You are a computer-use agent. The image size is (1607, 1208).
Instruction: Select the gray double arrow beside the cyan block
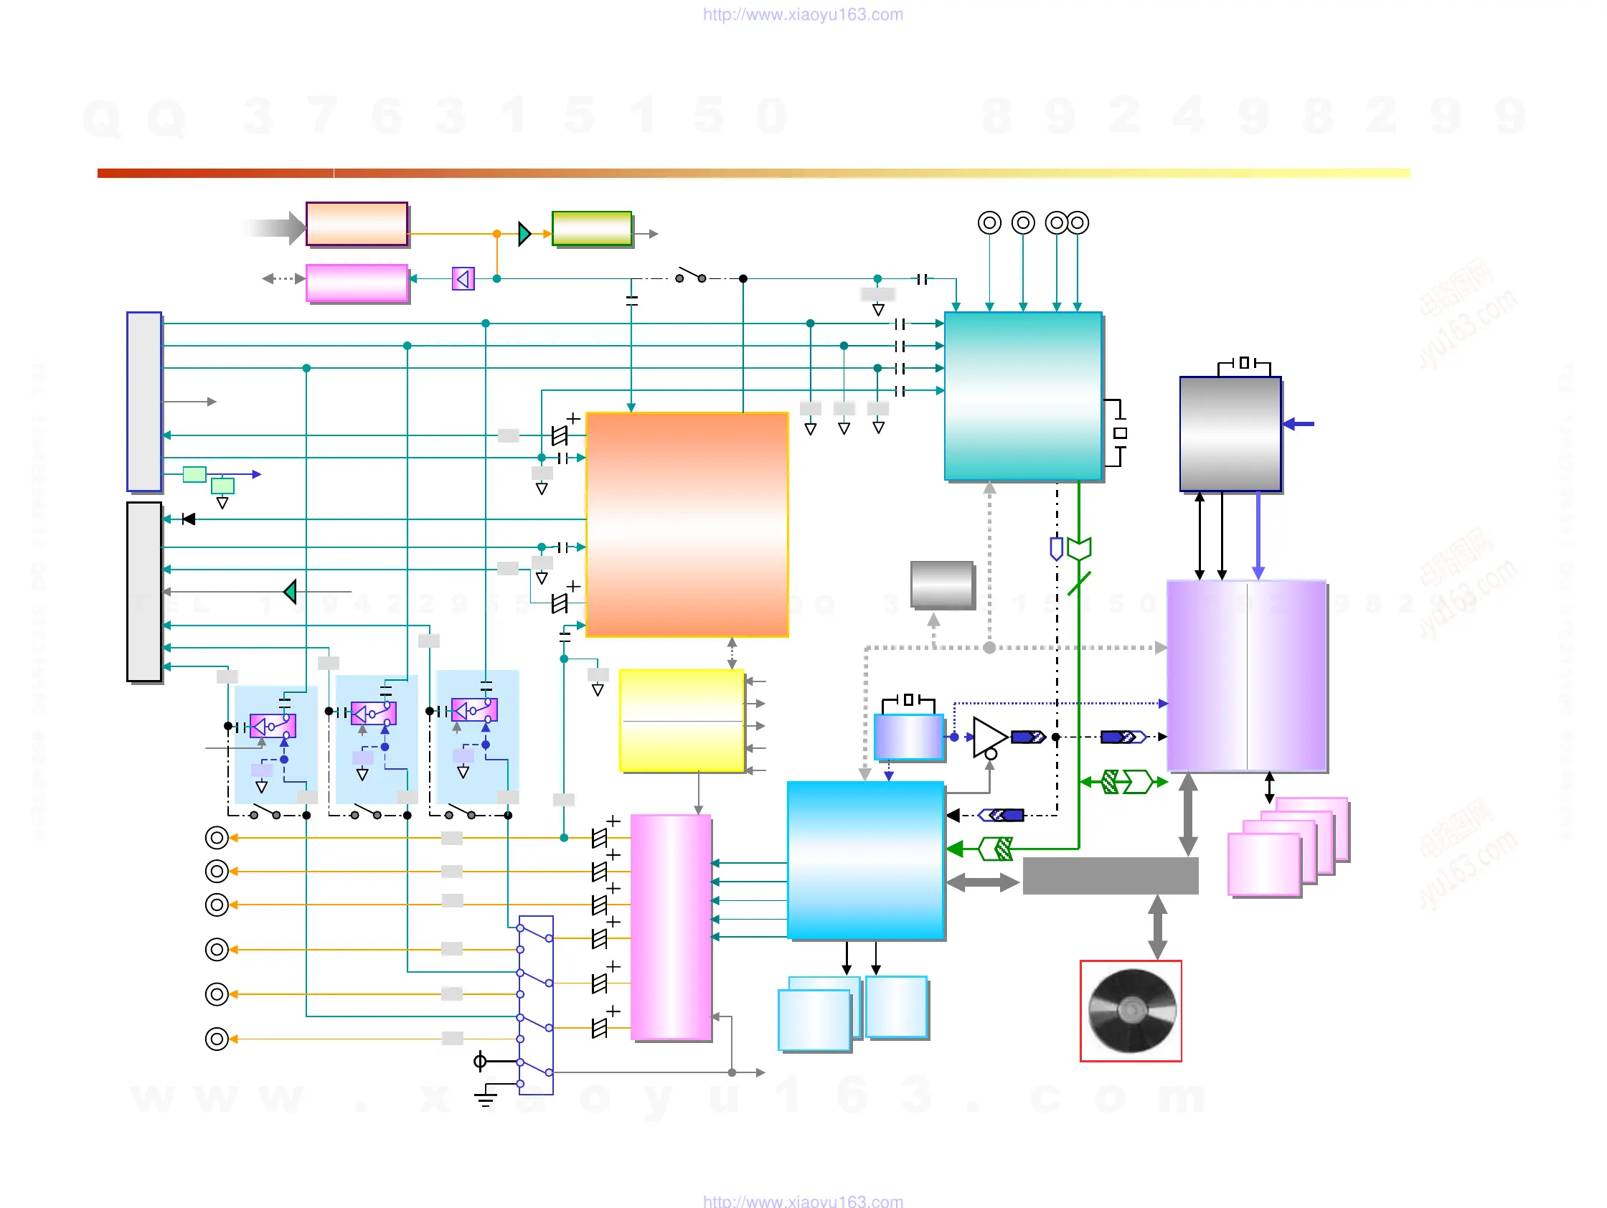(x=983, y=882)
